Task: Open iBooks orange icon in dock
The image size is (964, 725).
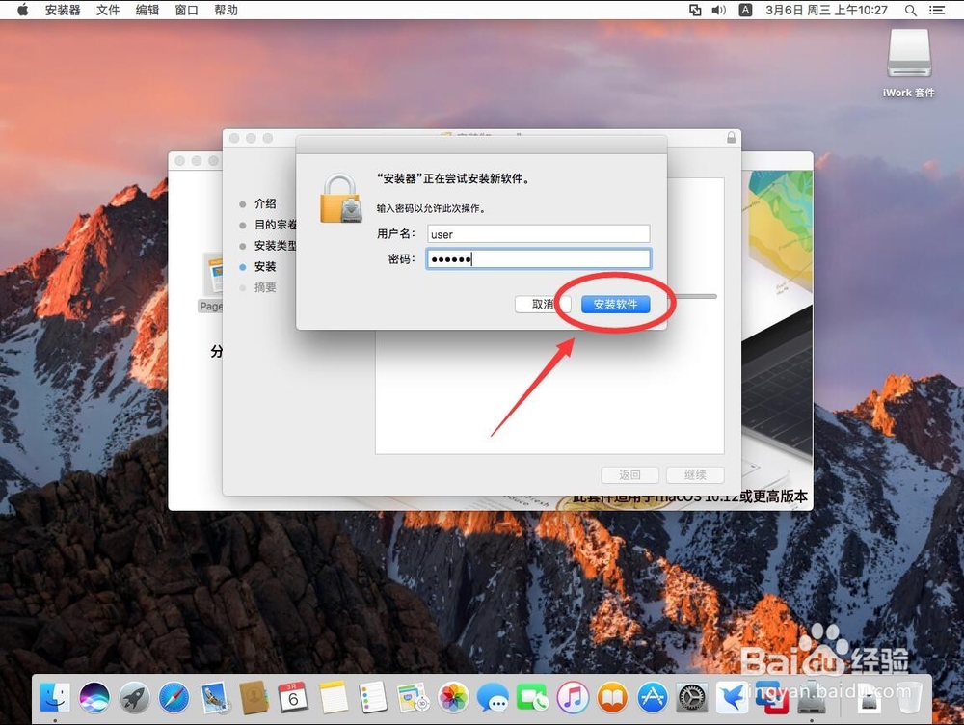Action: pyautogui.click(x=613, y=697)
